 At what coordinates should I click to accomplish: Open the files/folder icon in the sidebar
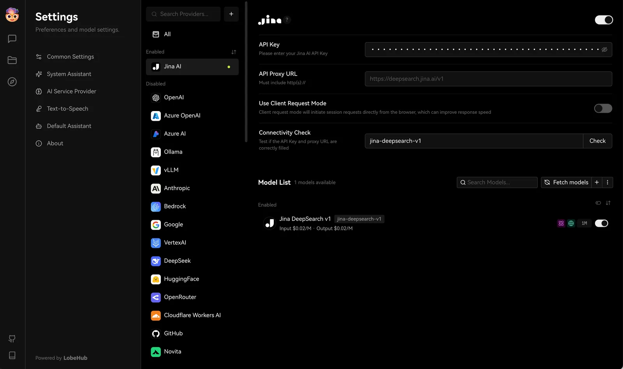(x=12, y=60)
